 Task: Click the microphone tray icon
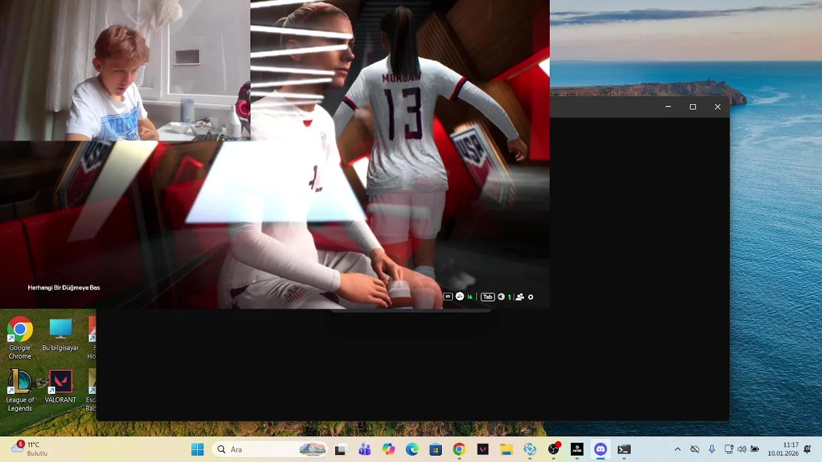[x=712, y=449]
